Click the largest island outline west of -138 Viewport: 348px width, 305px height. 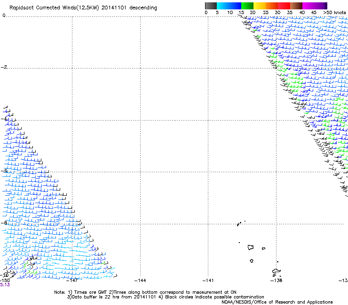[251, 247]
